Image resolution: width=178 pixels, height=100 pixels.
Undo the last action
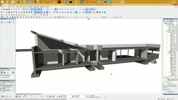coord(19,9)
